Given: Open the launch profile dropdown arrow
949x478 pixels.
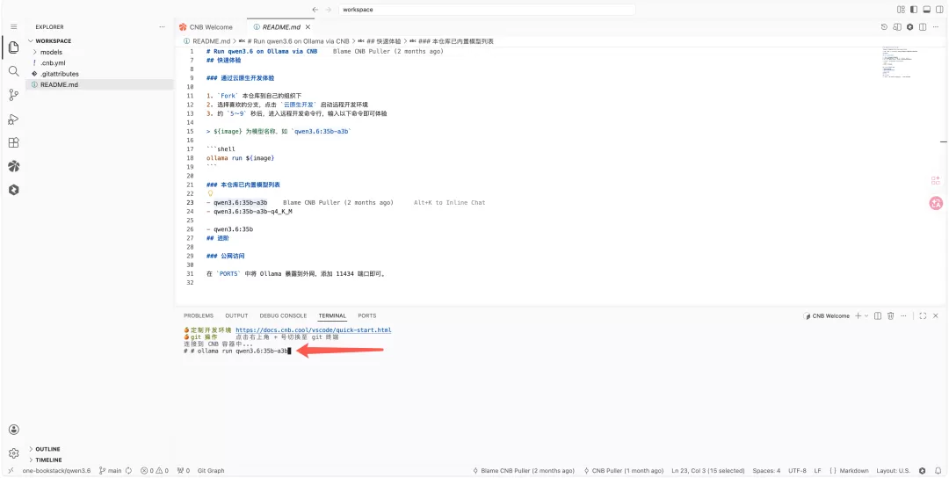Looking at the screenshot, I should point(866,315).
